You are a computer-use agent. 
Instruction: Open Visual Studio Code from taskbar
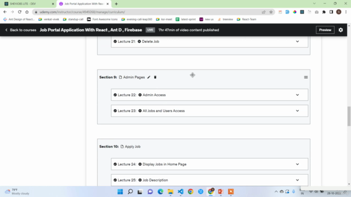tap(180, 192)
